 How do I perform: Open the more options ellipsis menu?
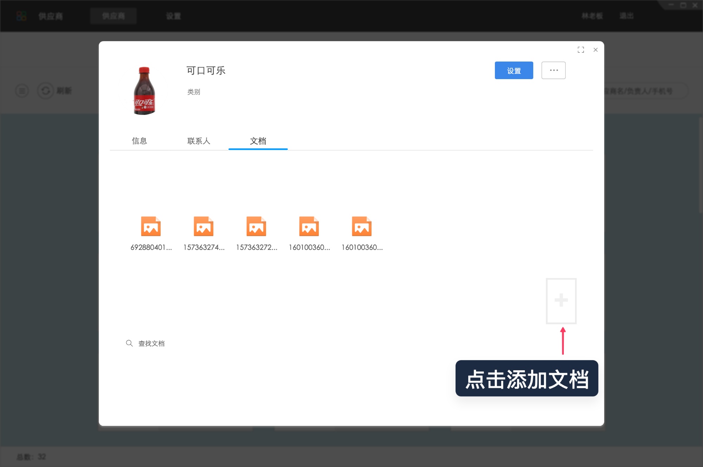coord(553,70)
